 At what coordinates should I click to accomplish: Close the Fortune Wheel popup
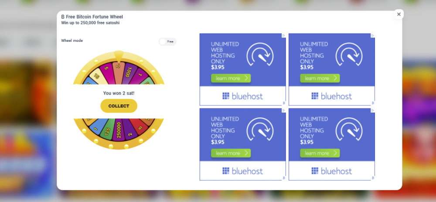(399, 14)
